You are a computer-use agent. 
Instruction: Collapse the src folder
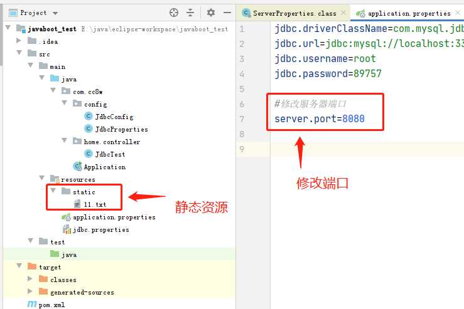(x=19, y=53)
